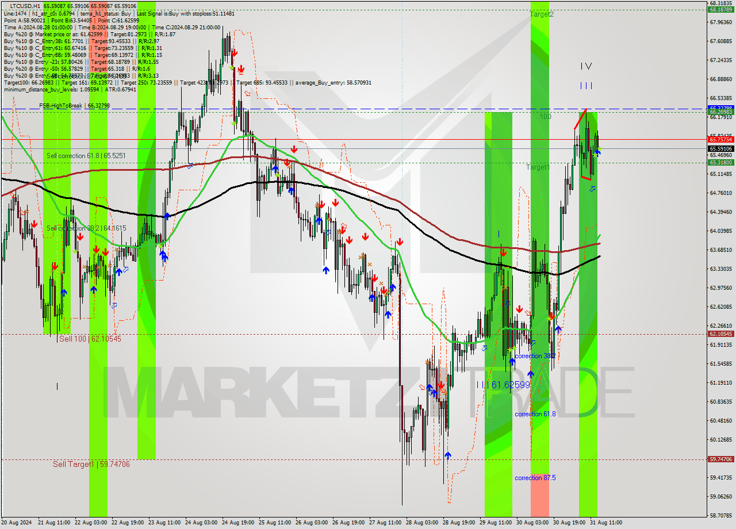The height and width of the screenshot is (529, 736).
Task: Click the Sell correction 38.2 | 64.1615 label
Action: point(86,228)
